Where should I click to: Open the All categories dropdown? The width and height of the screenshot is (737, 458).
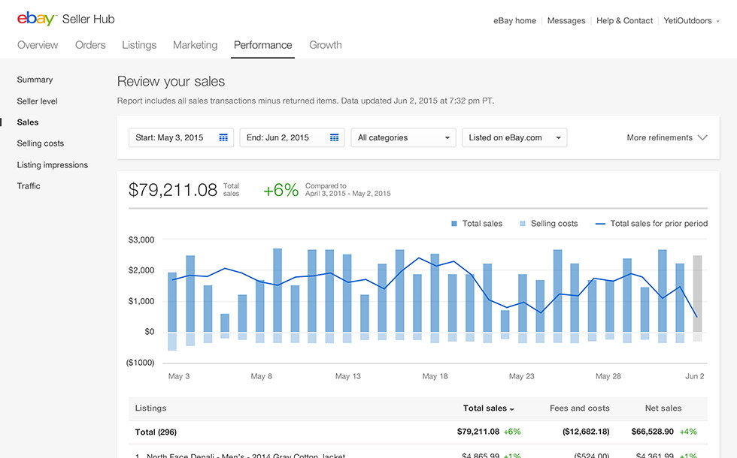coord(404,137)
